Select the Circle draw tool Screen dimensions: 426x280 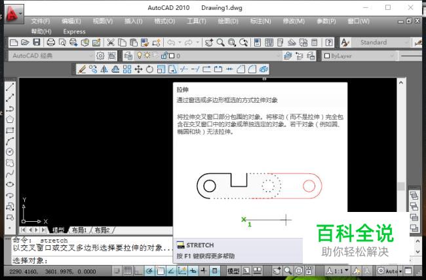[10, 152]
